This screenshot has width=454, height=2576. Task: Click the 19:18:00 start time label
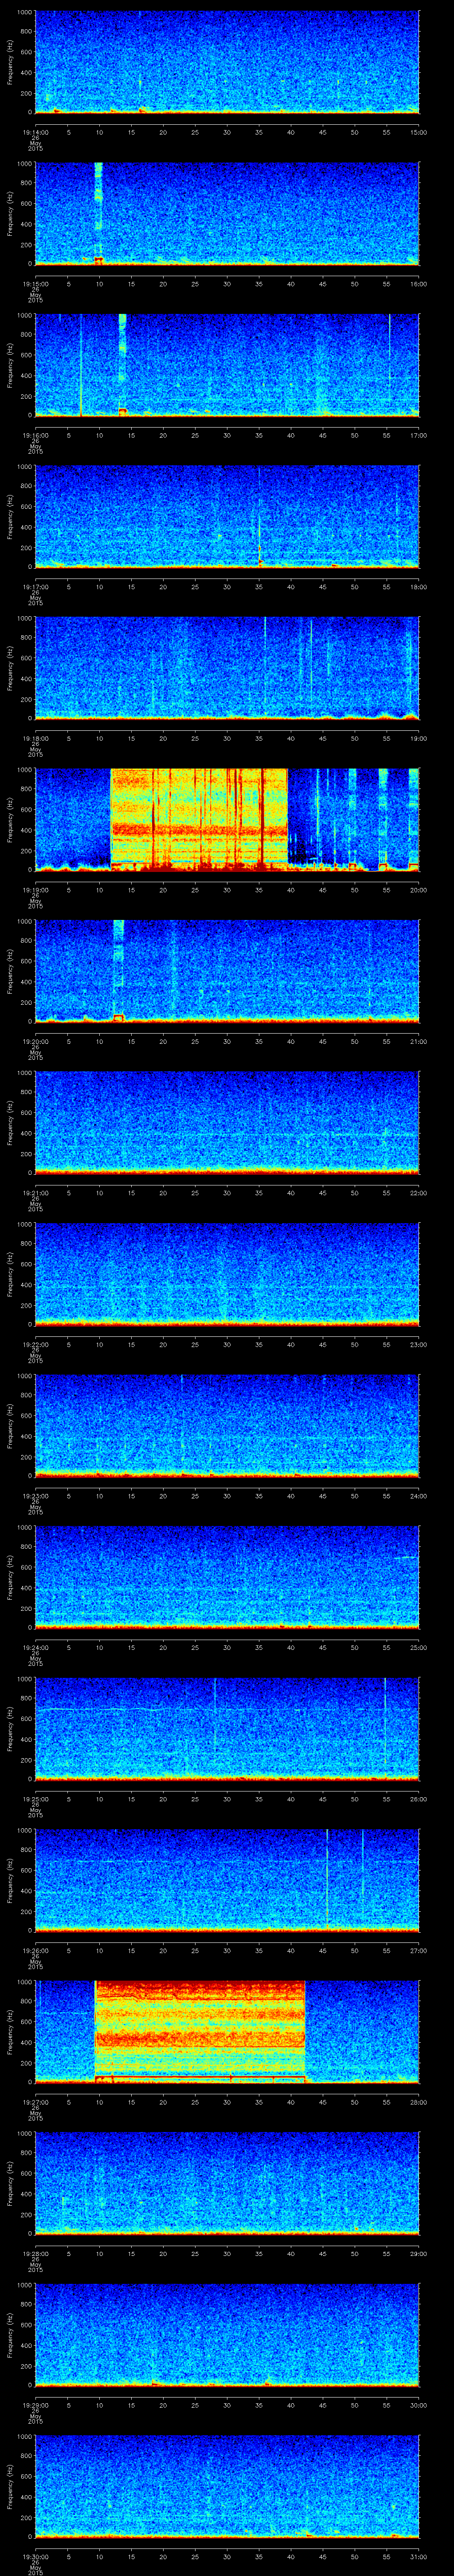(x=35, y=738)
